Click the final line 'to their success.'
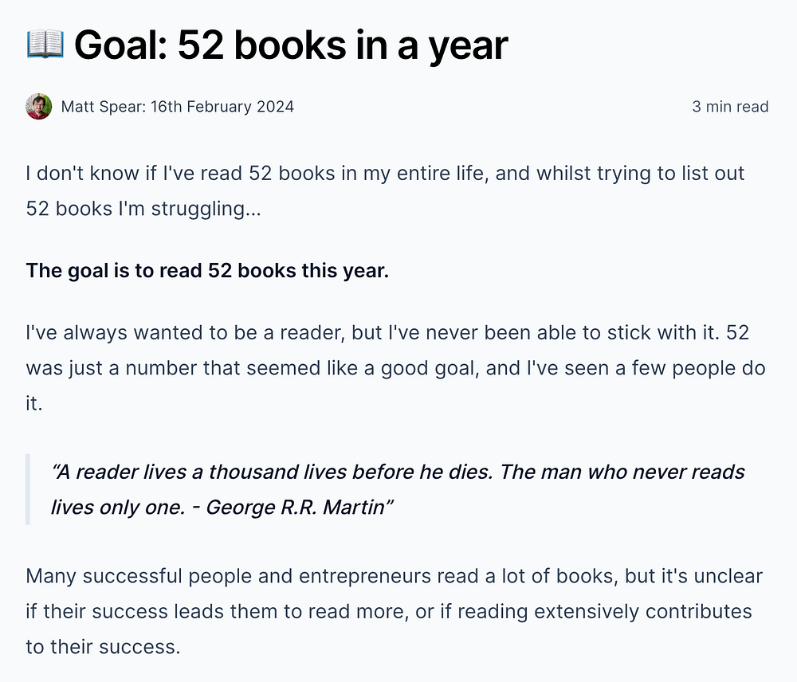Viewport: 797px width, 682px height. click(x=103, y=646)
